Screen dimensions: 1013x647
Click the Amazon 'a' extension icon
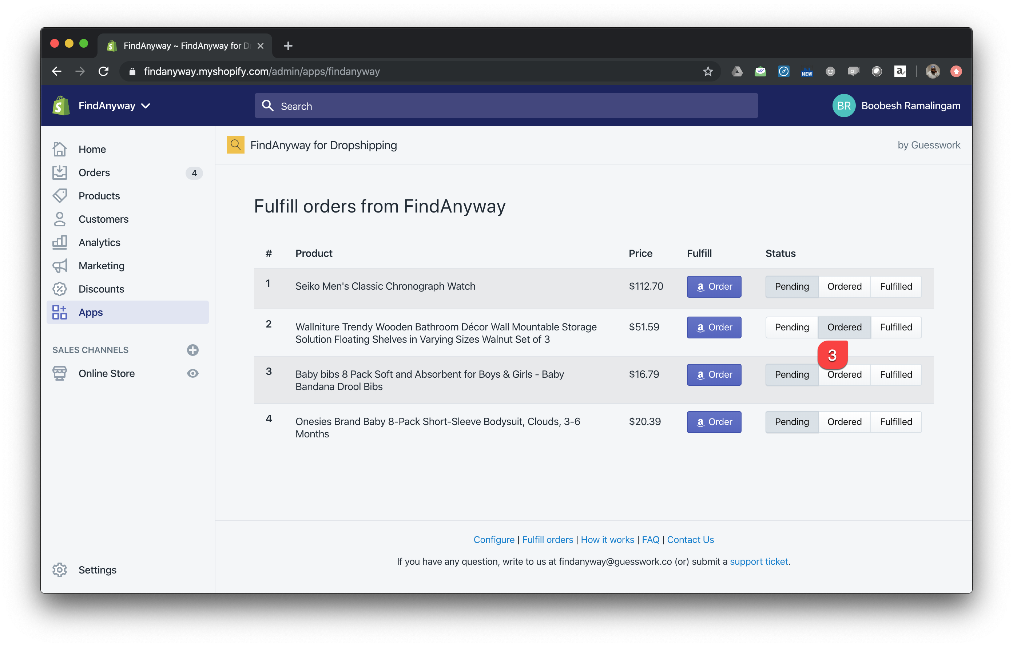900,72
